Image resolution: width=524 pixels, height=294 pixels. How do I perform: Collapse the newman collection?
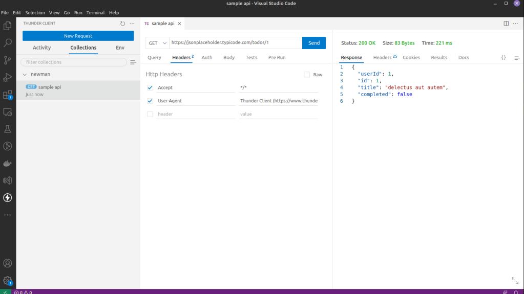pos(25,74)
